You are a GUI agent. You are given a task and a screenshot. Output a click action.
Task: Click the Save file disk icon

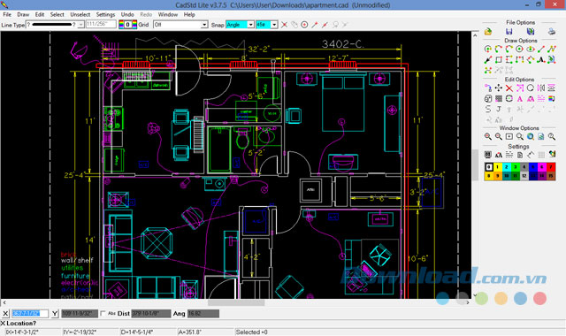click(509, 32)
